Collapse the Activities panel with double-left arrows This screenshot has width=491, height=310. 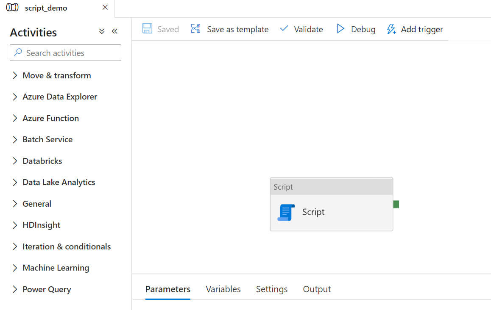tap(114, 31)
